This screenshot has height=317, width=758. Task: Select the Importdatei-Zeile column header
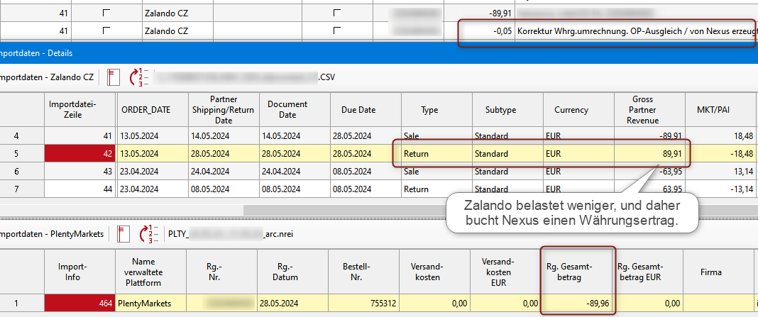coord(72,110)
